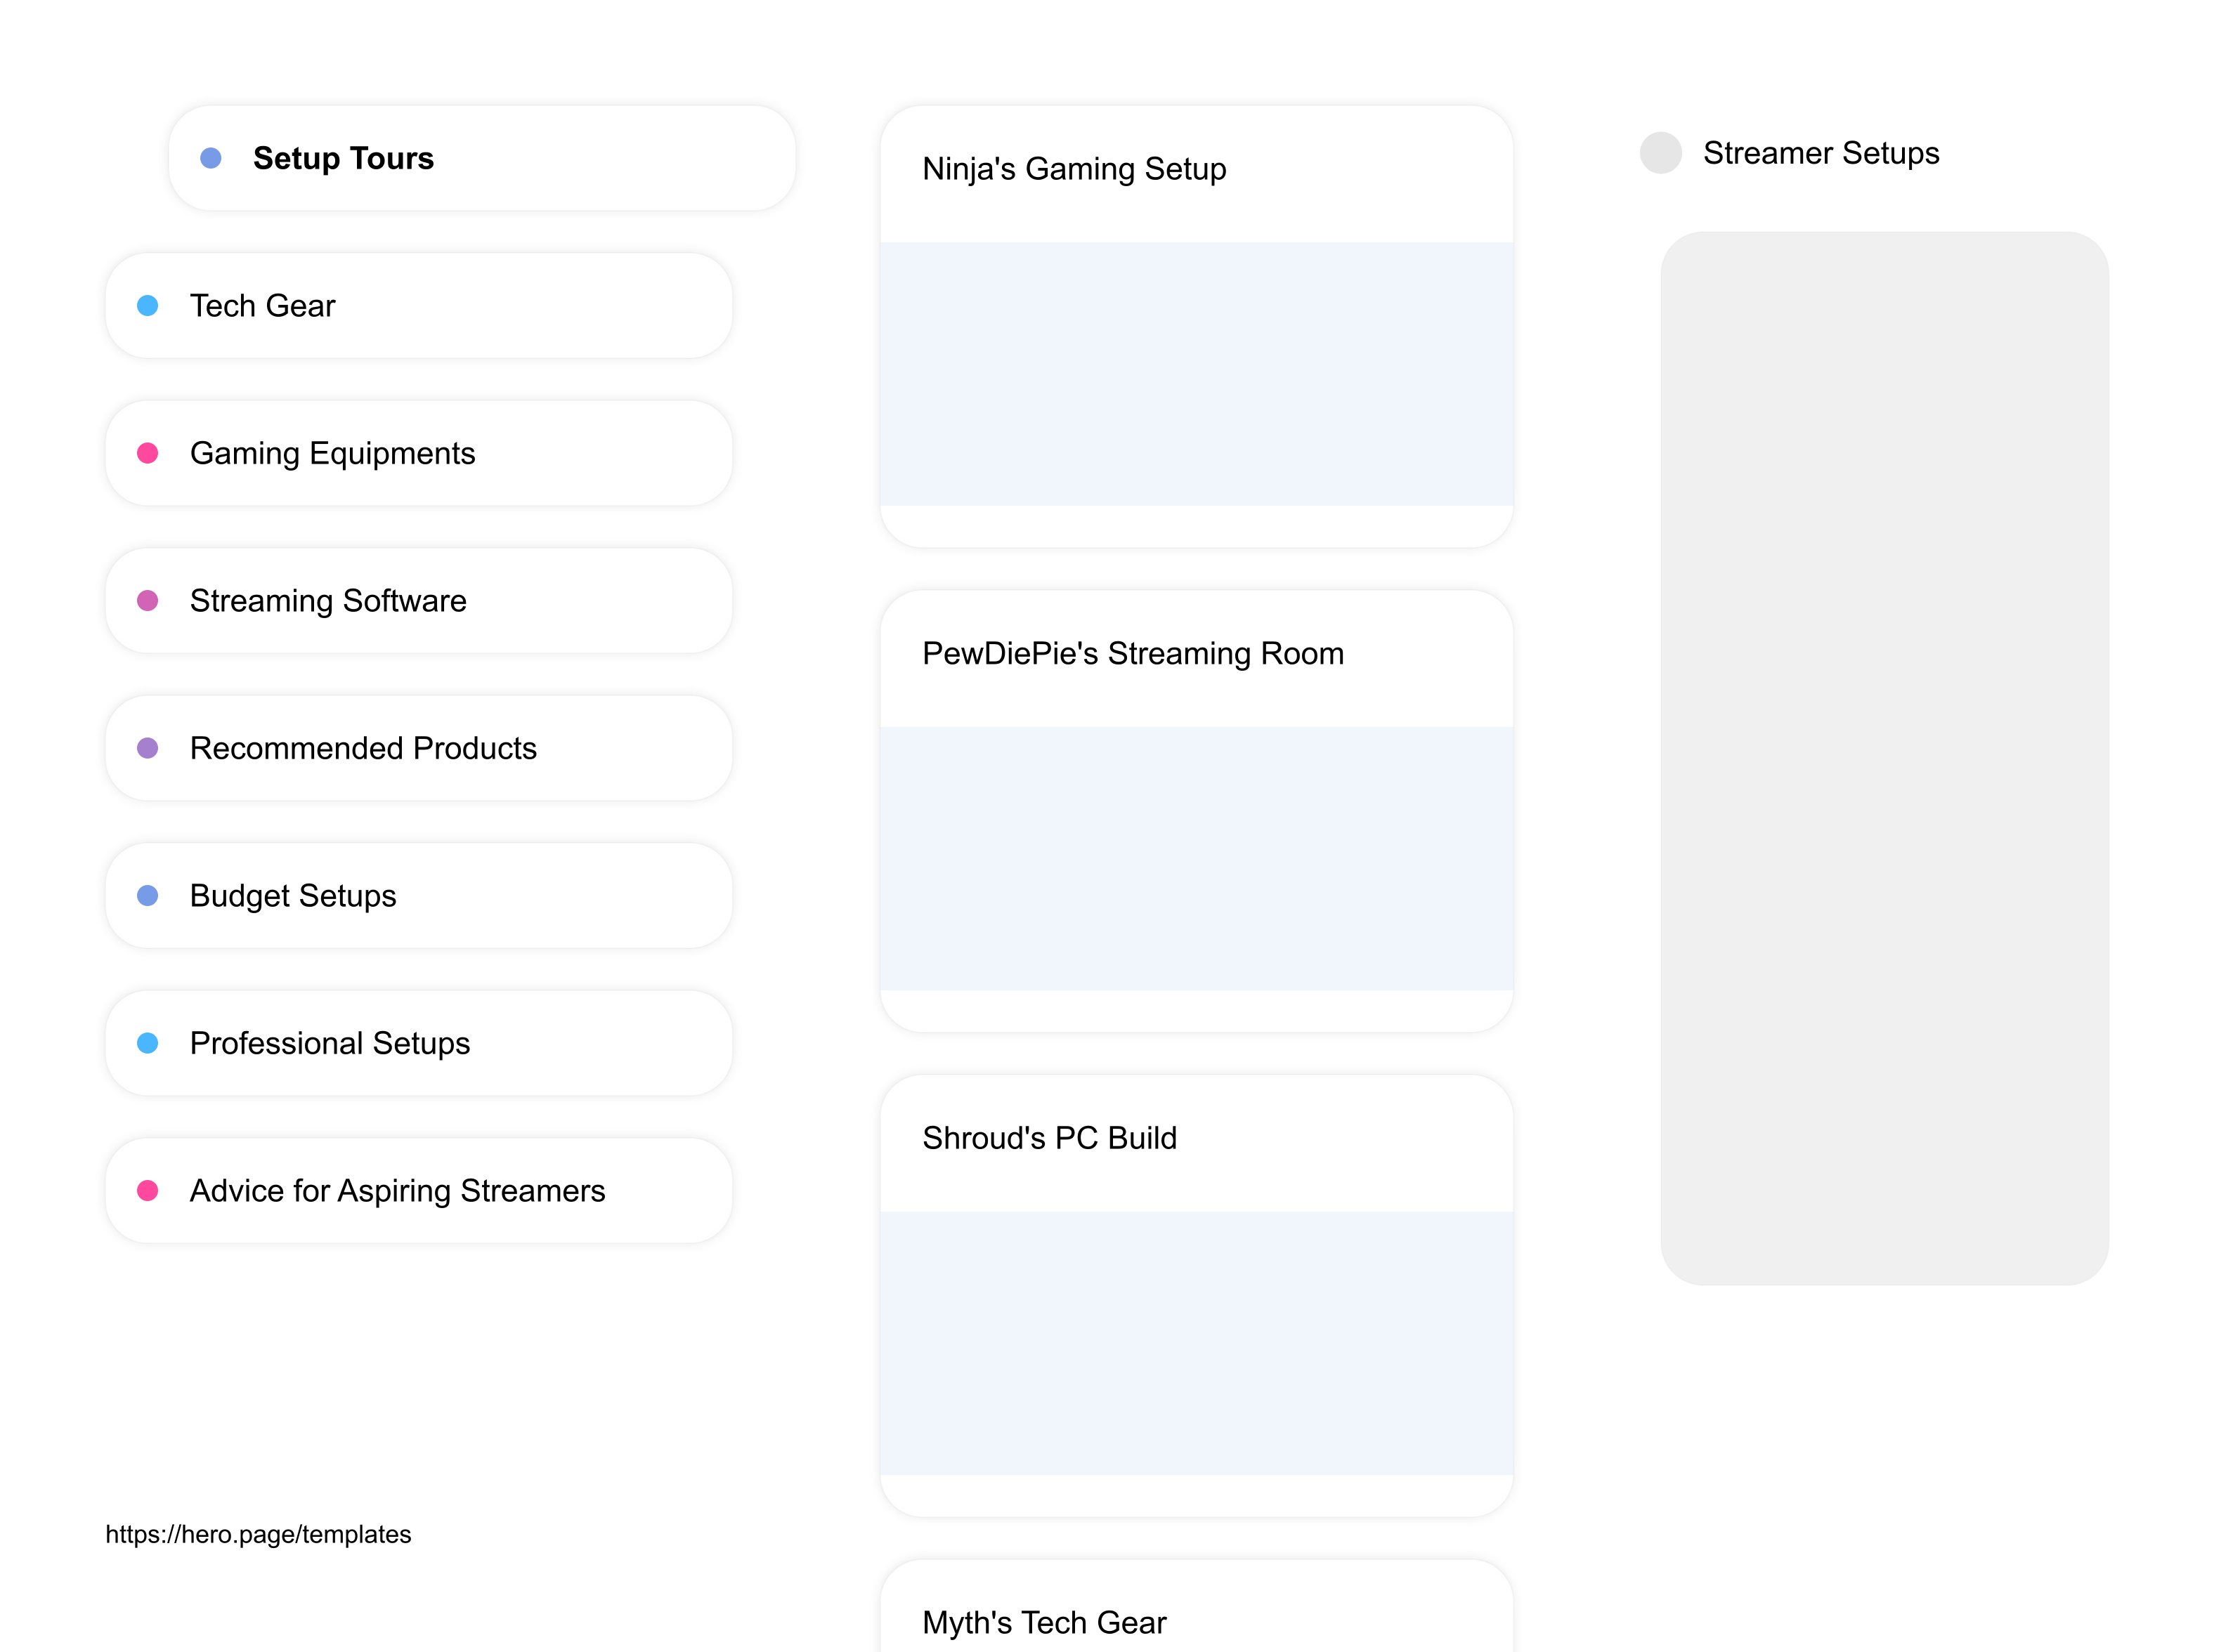The image size is (2214, 1652).
Task: Click the pink dot beside Gaming Equipments
Action: click(147, 453)
